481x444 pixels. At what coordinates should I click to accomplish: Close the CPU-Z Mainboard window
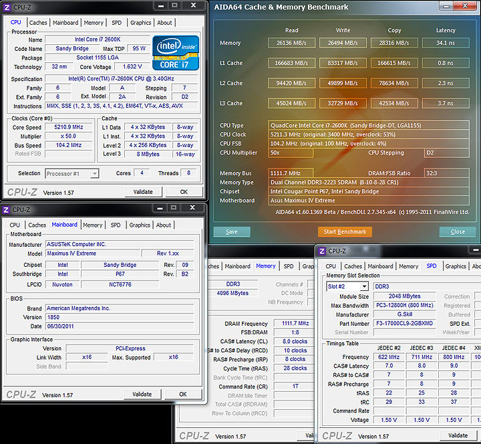[x=192, y=208]
